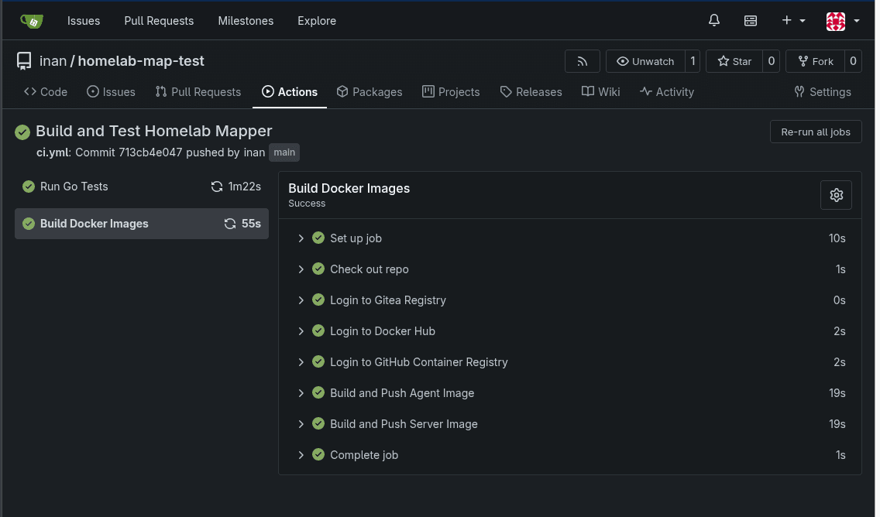Viewport: 880px width, 517px height.
Task: Click the RSS feed icon button
Action: click(582, 61)
